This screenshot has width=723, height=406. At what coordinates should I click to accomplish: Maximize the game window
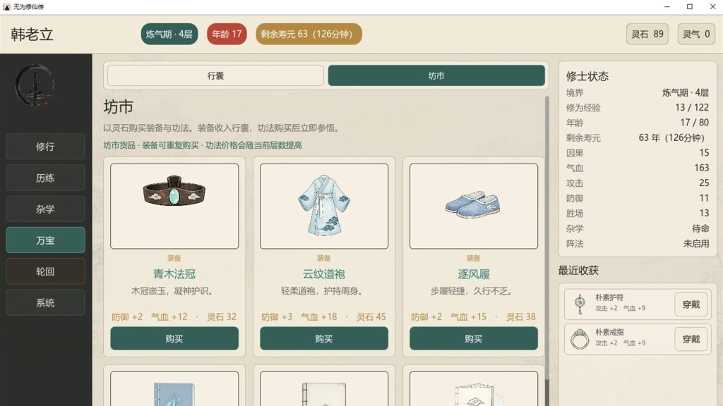[x=689, y=6]
